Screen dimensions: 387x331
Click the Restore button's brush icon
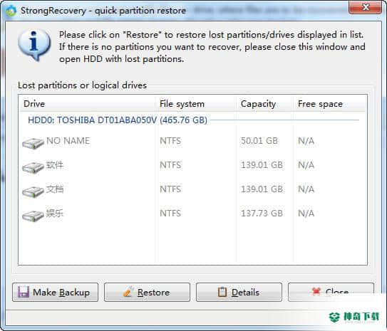point(128,292)
